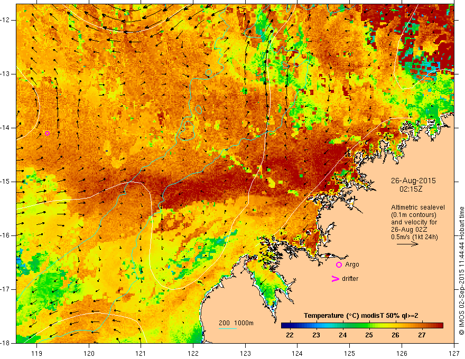Click the "26-Aug-2015" date label
The width and height of the screenshot is (465, 359).
tap(413, 181)
